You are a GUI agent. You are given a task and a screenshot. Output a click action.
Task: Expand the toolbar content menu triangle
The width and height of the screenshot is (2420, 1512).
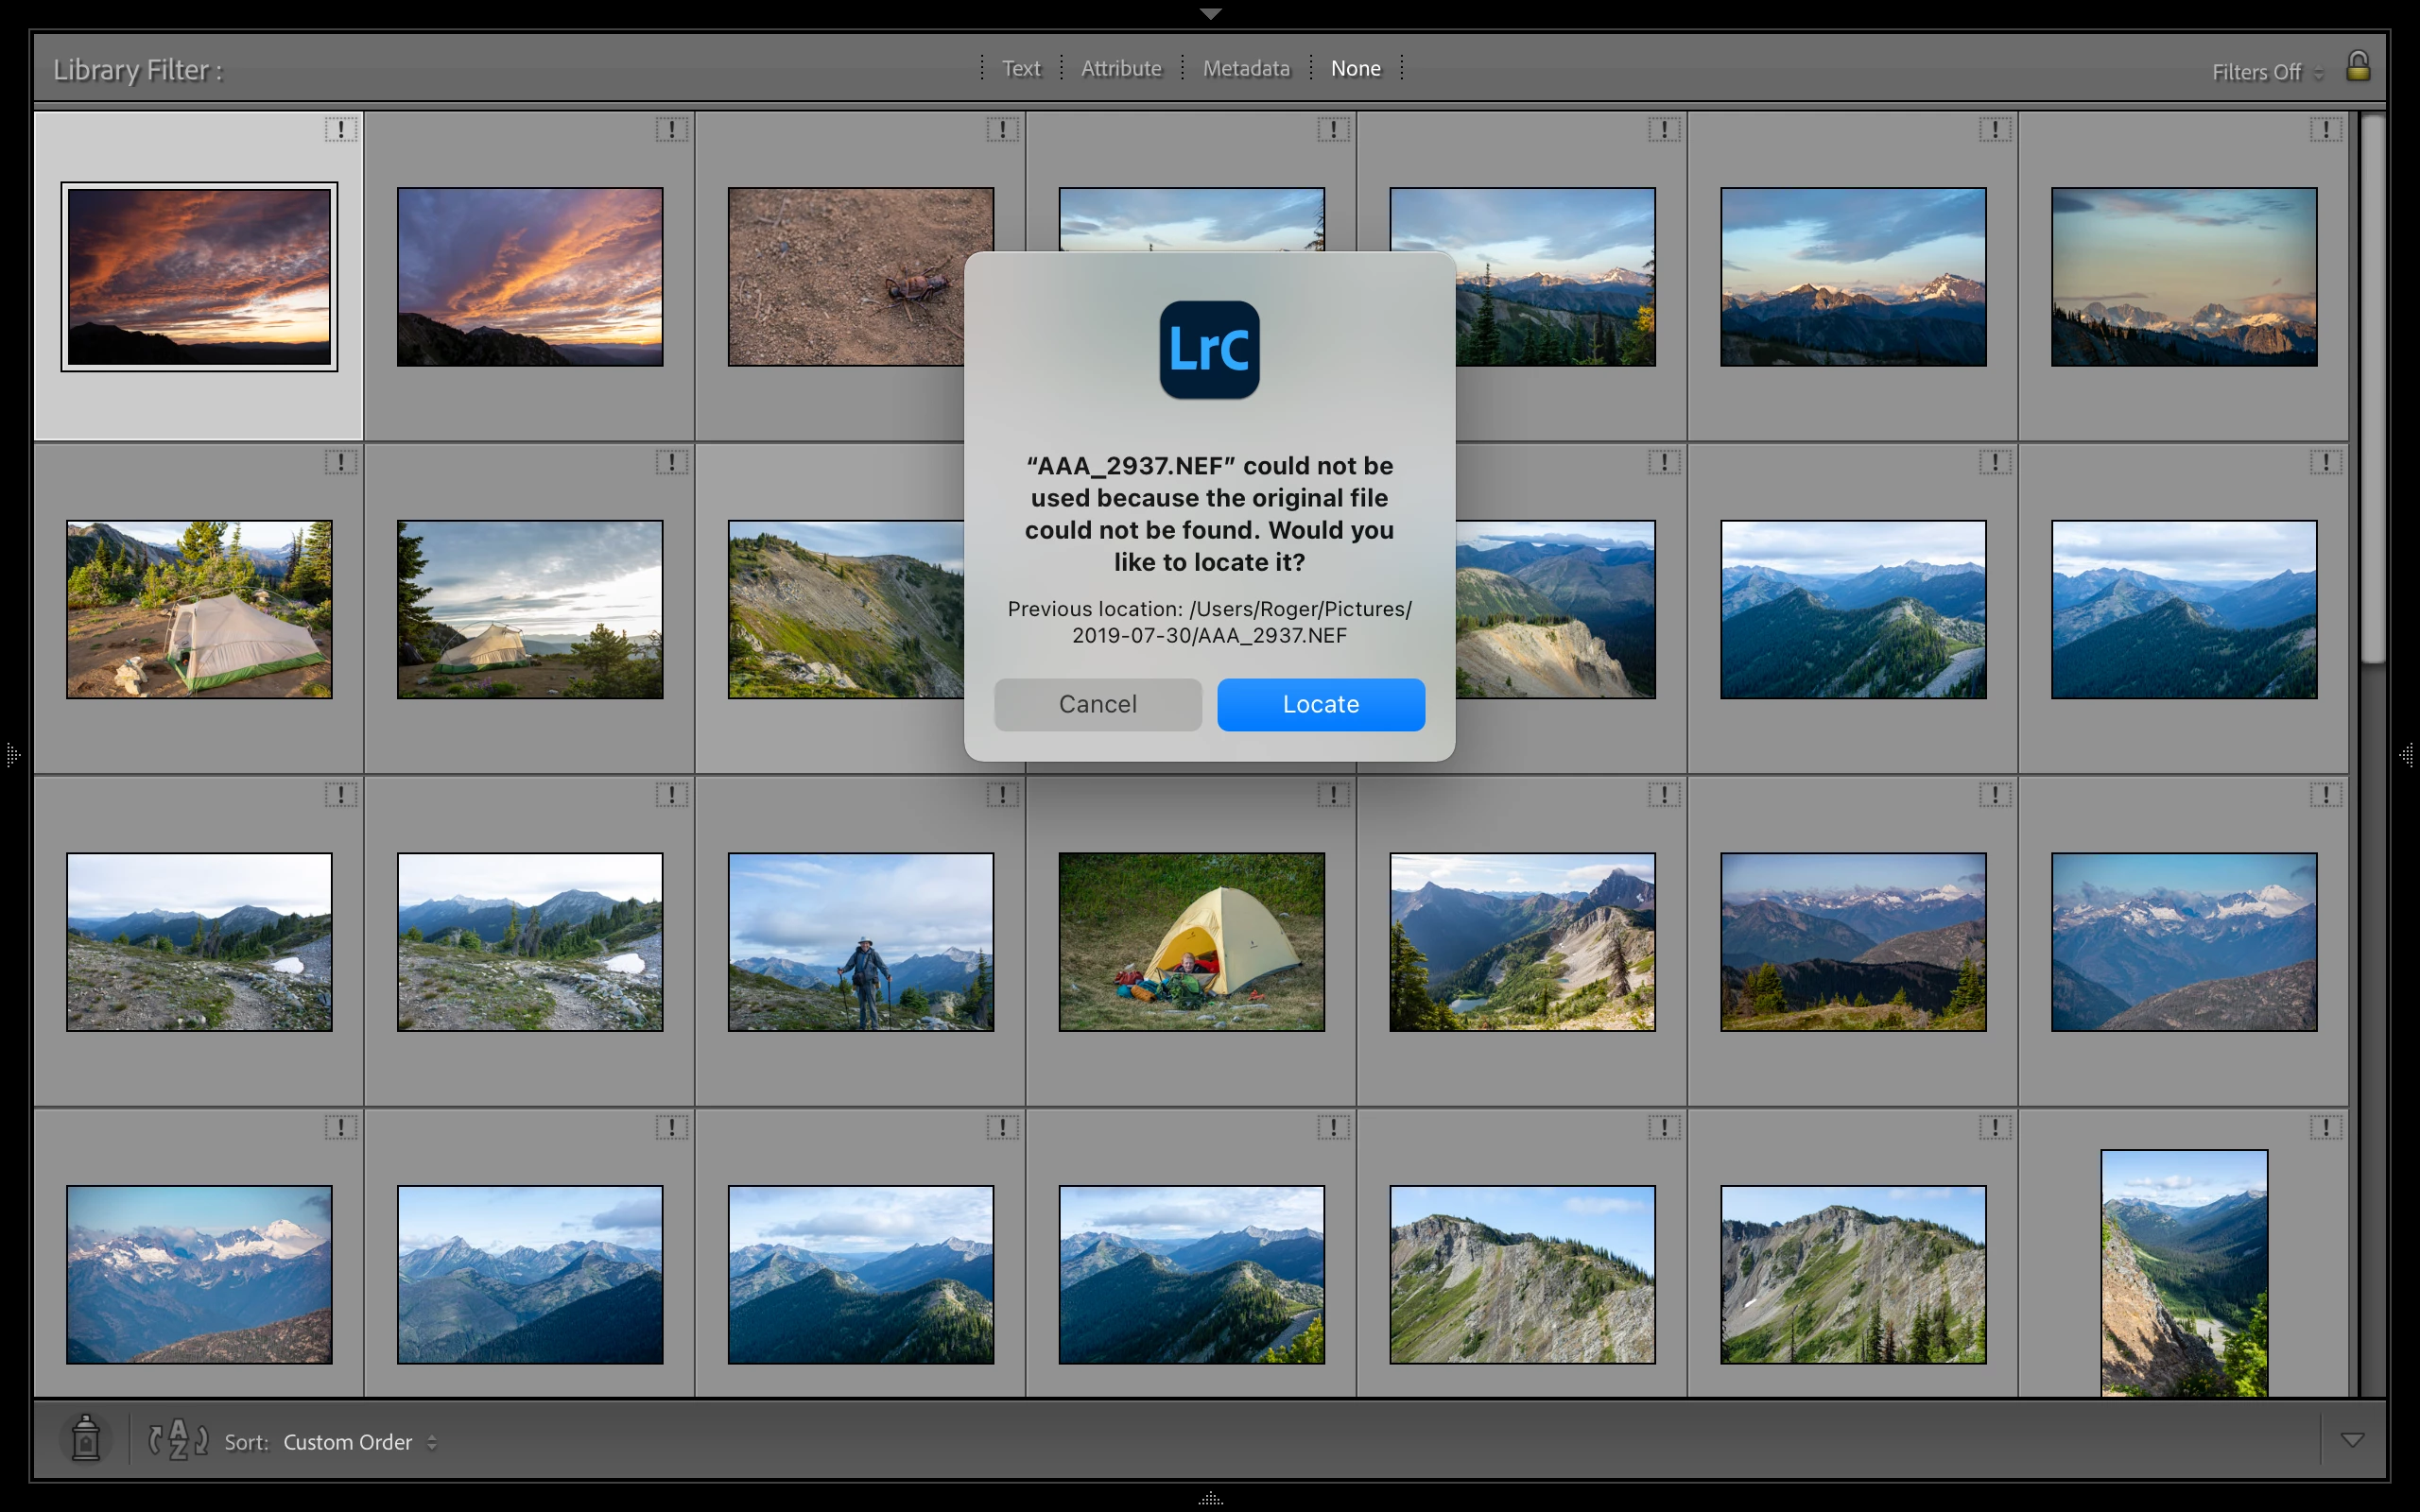2352,1440
